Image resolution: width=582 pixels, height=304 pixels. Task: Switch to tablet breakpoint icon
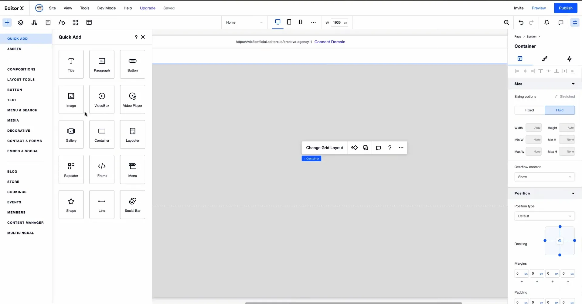289,22
